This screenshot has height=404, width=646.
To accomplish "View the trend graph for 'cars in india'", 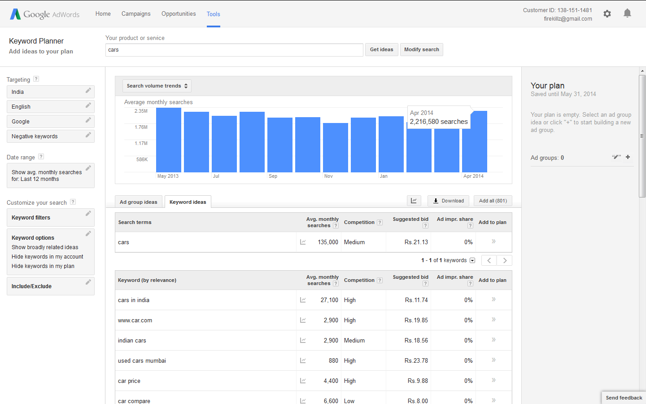I will [x=303, y=299].
